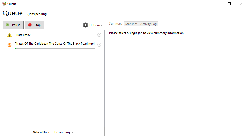This screenshot has height=139, width=247.
Task: Click the 0 jobs pending label
Action: pyautogui.click(x=37, y=14)
